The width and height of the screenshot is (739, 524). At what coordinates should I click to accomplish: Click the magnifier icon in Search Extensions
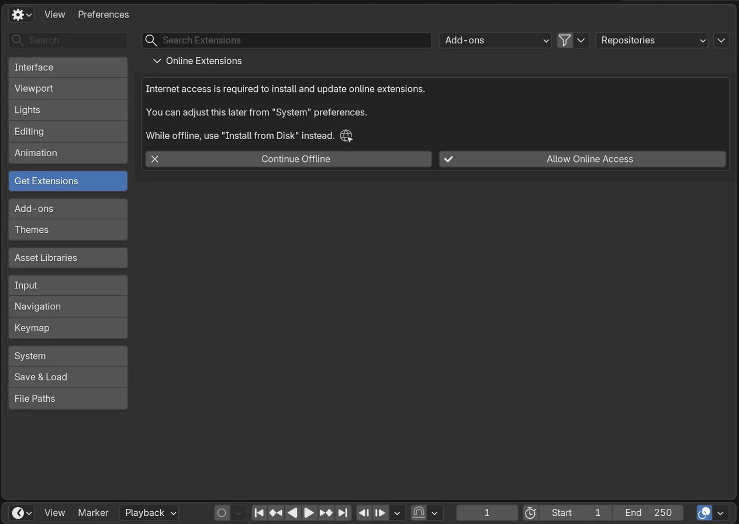[x=151, y=40]
